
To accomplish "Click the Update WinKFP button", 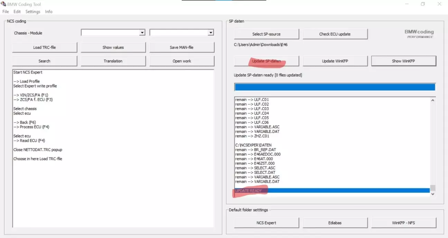I will [x=335, y=61].
